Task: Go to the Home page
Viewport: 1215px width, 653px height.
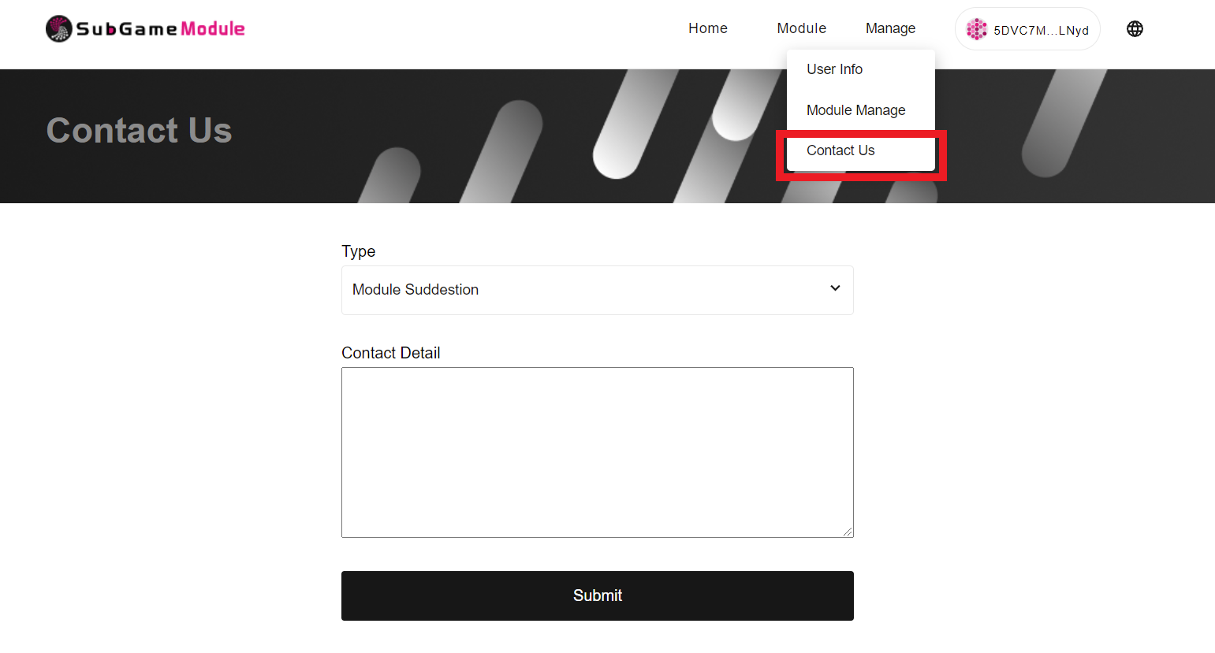Action: (x=708, y=28)
